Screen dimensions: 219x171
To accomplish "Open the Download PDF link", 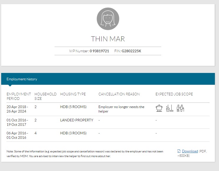I will click(190, 151).
